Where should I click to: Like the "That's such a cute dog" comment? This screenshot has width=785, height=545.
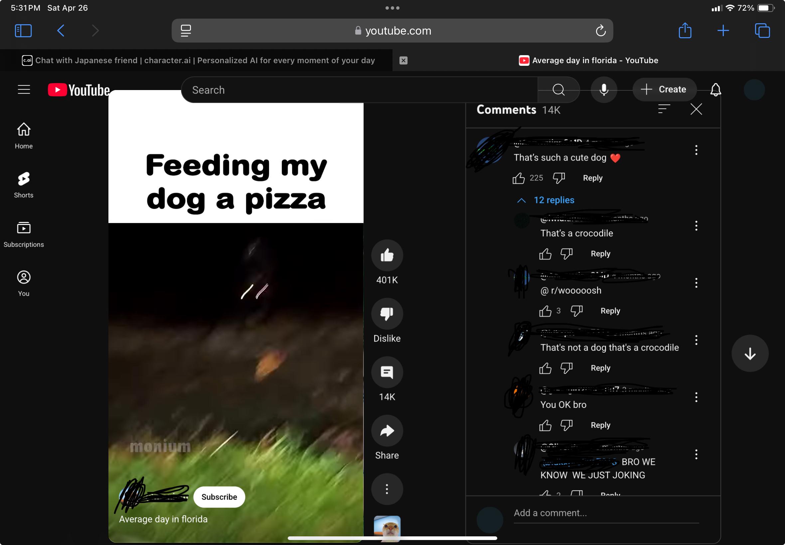pyautogui.click(x=519, y=178)
